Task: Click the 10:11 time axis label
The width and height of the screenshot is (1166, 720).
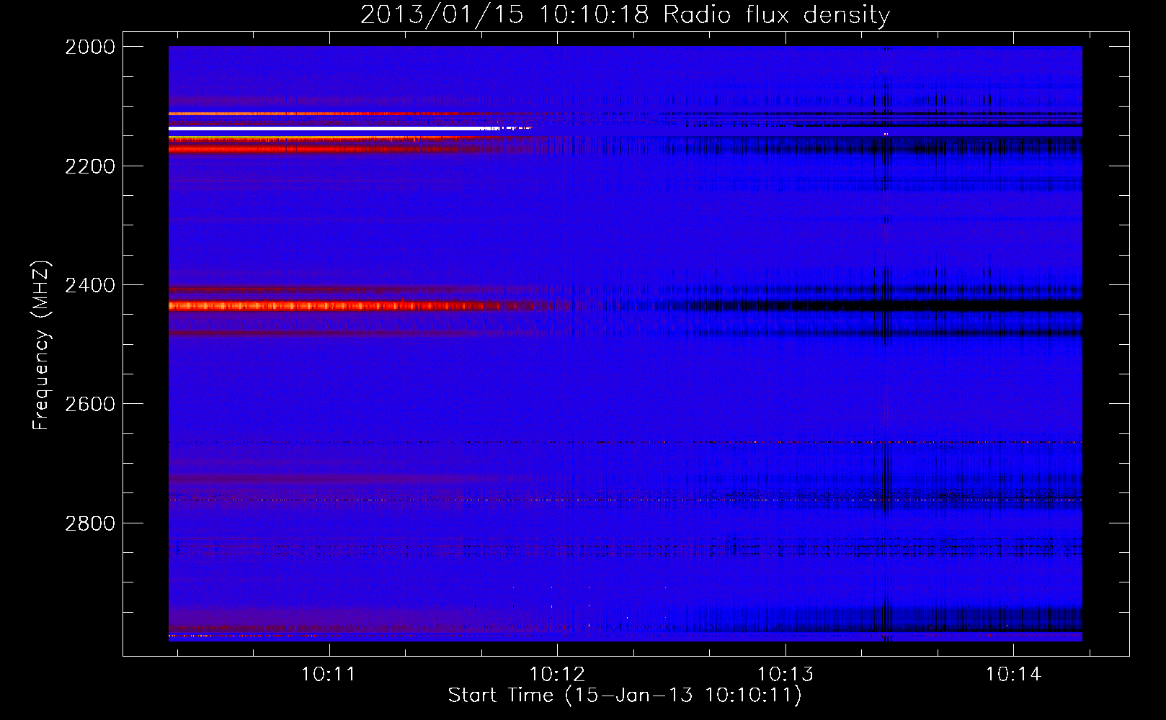Action: (x=329, y=675)
